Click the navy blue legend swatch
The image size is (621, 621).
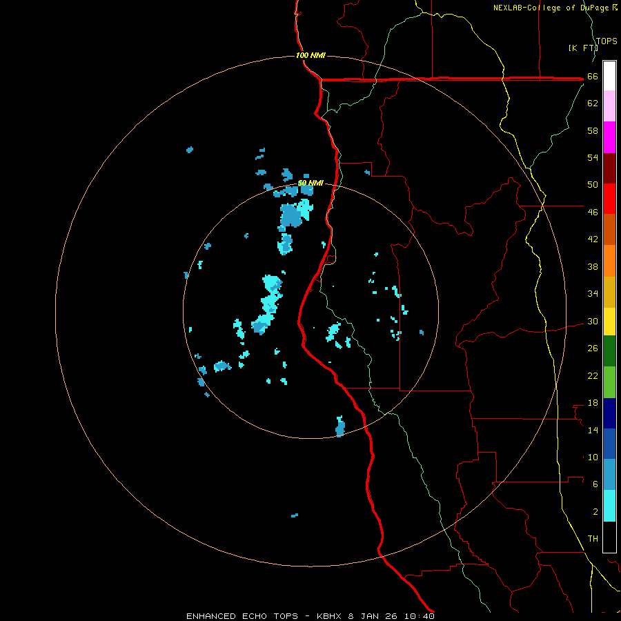[609, 413]
